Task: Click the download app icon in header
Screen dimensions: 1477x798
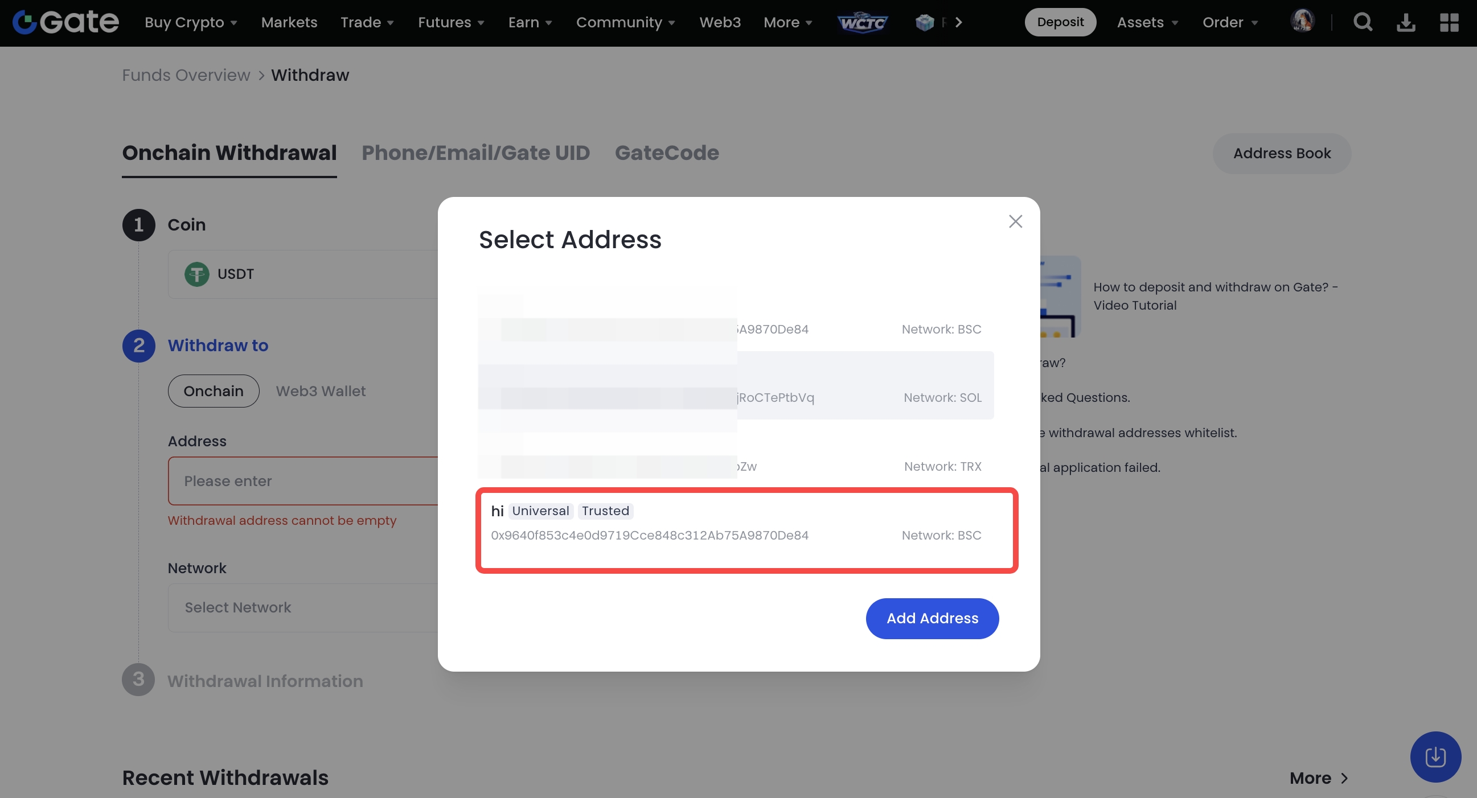Action: (1405, 22)
